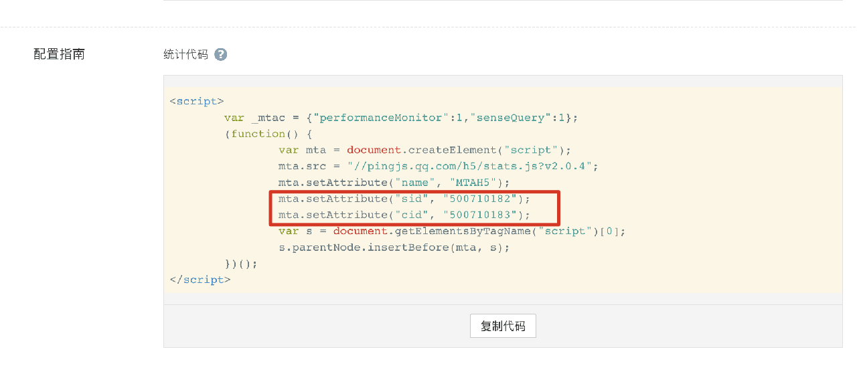Click the s.parentNode.insertBefore(mta, s) line
This screenshot has height=390, width=857.
[394, 248]
